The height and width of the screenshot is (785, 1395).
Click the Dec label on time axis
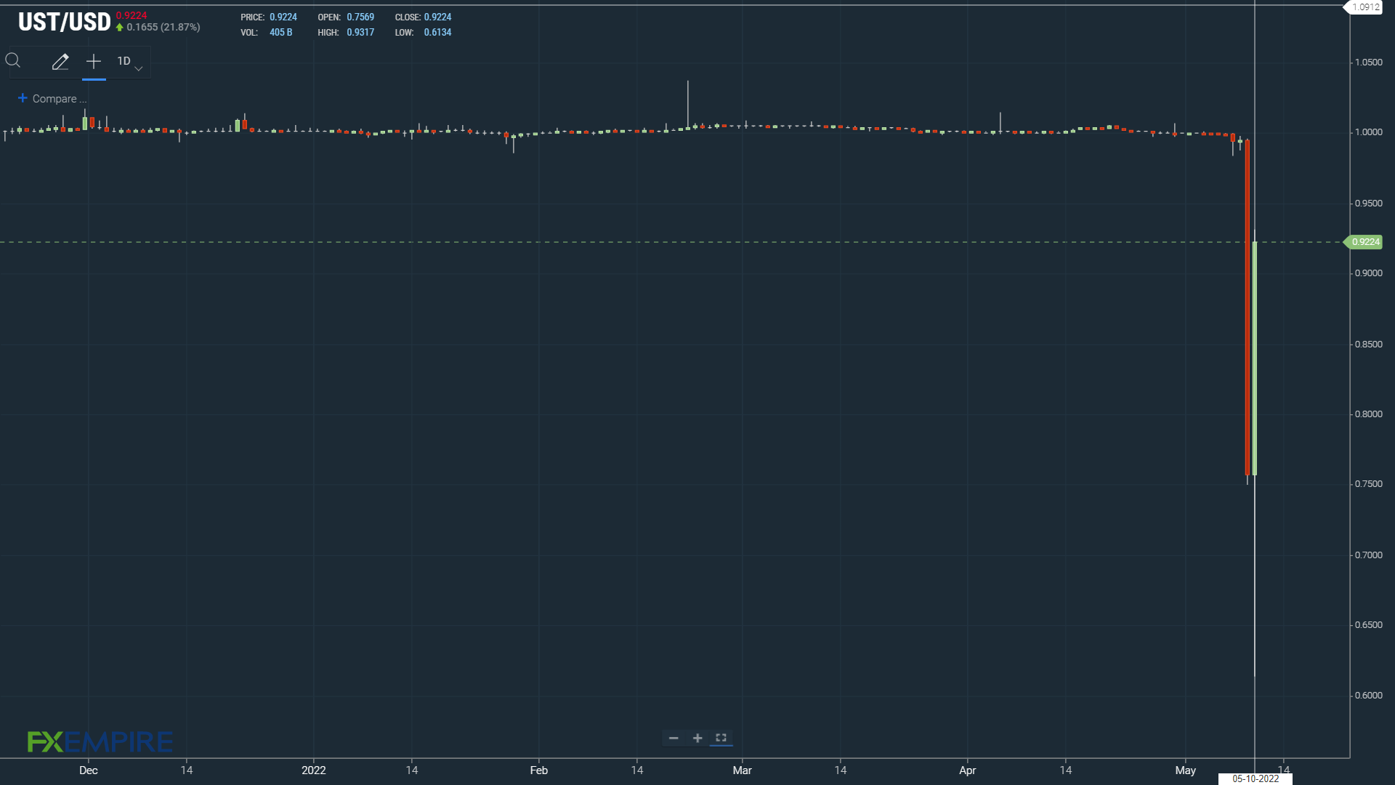tap(89, 770)
